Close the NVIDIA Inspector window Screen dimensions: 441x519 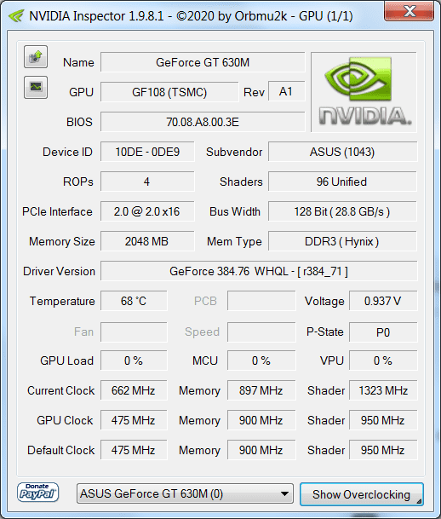409,11
